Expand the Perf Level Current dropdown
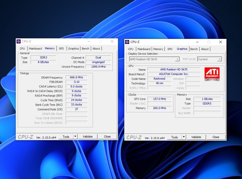 click(x=220, y=59)
